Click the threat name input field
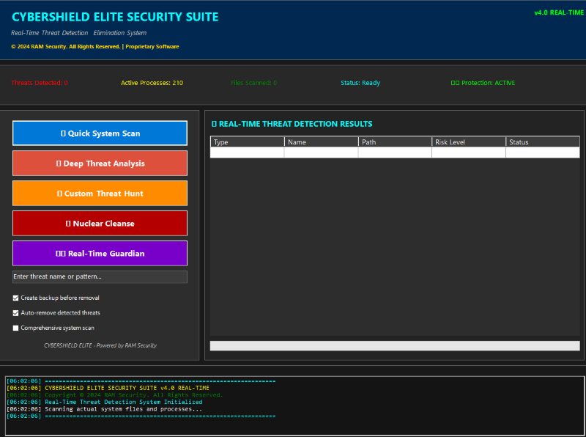586x437 pixels. click(x=100, y=276)
